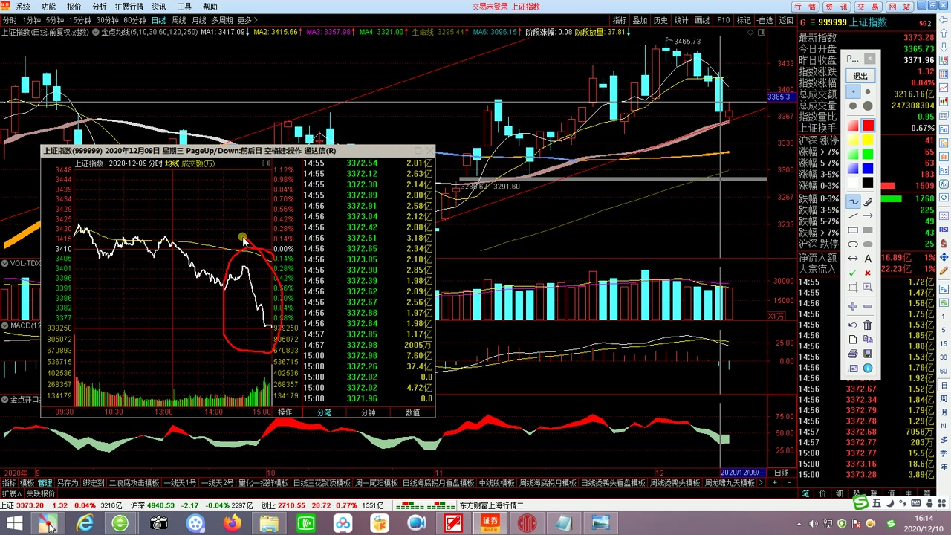The height and width of the screenshot is (535, 951).
Task: Switch period to 60分钟 chart
Action: [134, 20]
